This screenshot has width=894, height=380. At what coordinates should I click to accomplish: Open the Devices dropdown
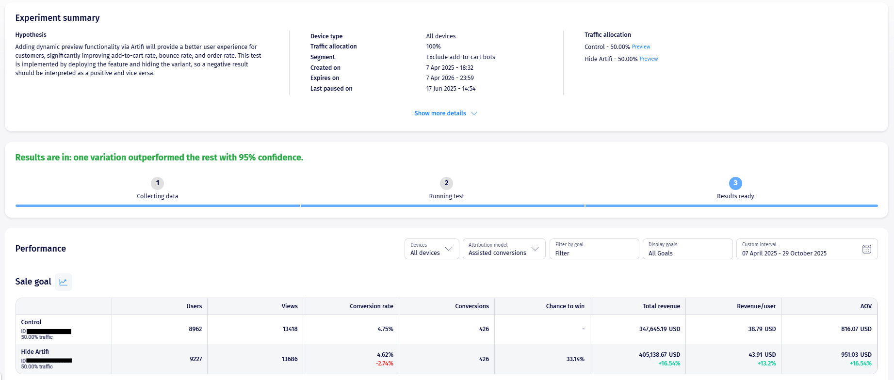click(432, 249)
